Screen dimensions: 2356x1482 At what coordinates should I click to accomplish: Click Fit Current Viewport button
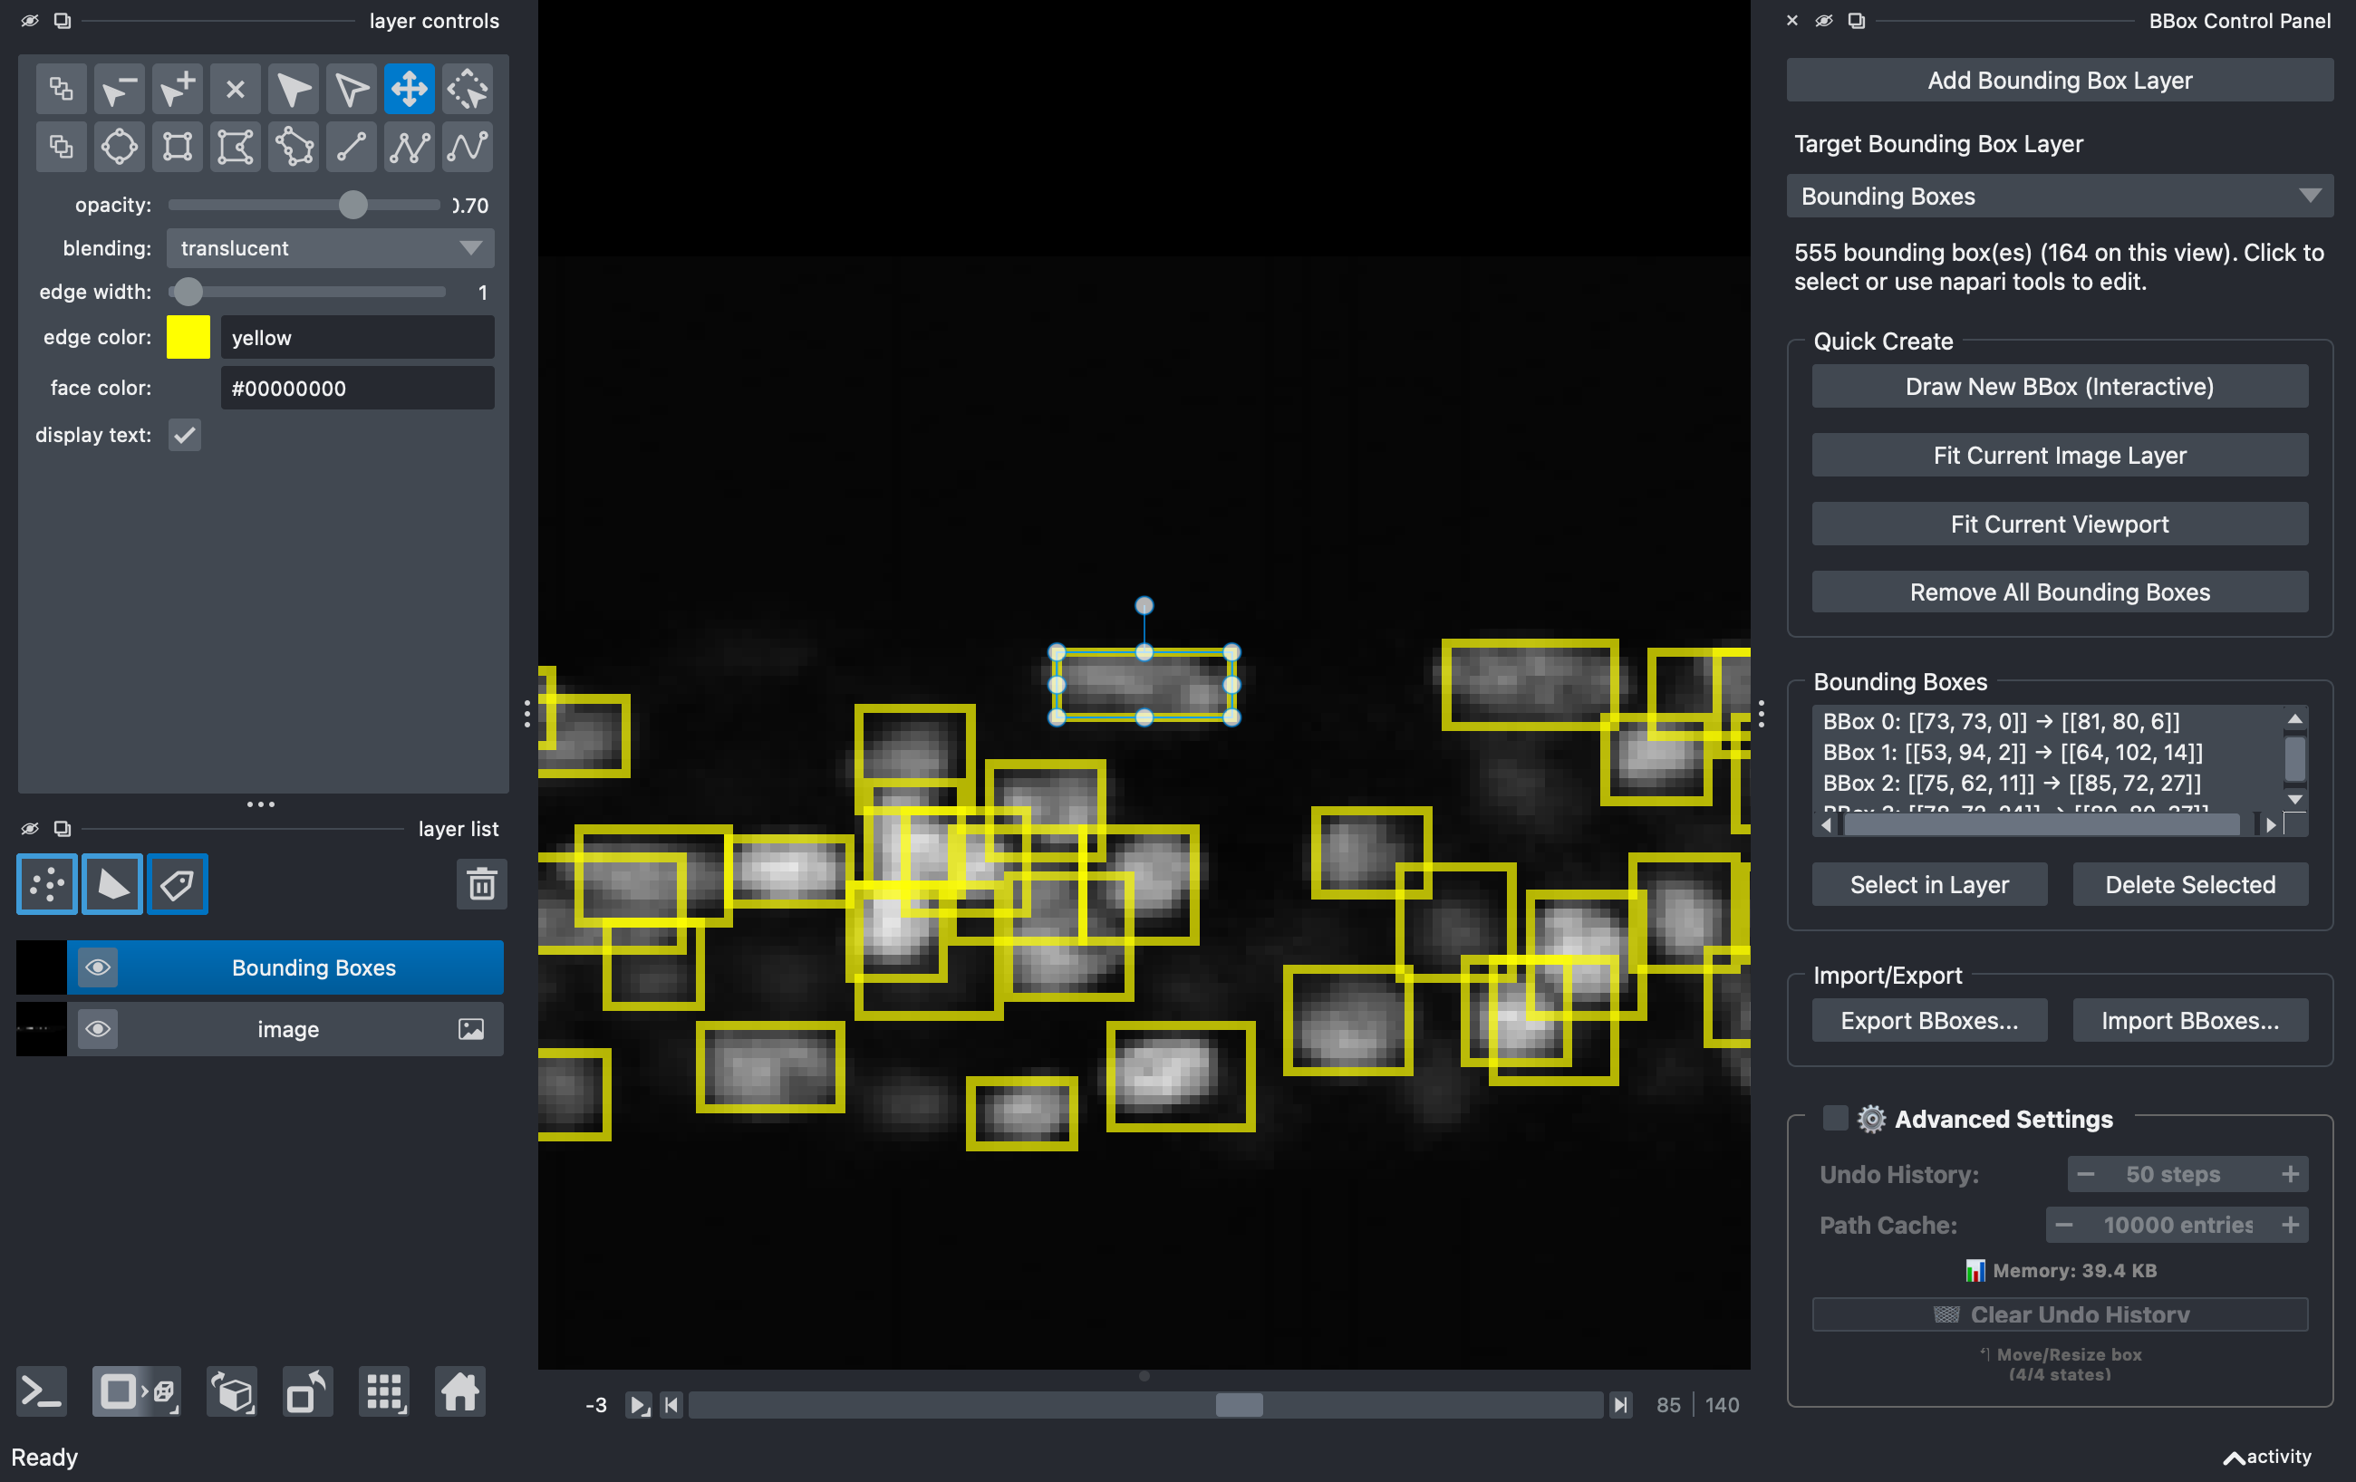(x=2060, y=524)
